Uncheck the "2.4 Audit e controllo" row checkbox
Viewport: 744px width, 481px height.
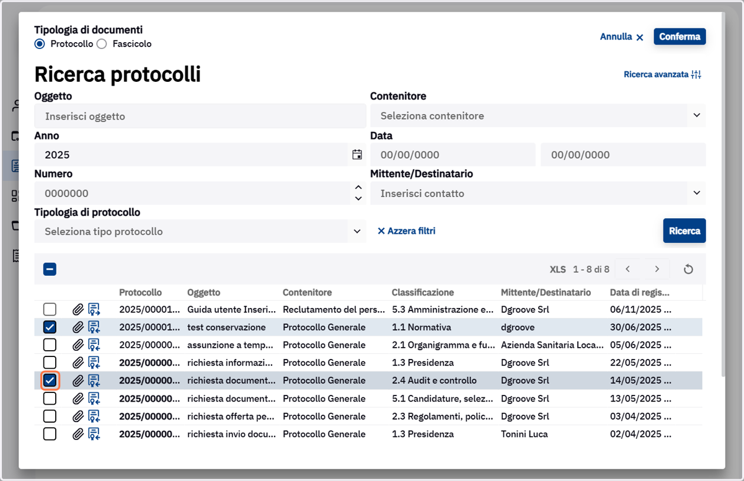click(50, 381)
